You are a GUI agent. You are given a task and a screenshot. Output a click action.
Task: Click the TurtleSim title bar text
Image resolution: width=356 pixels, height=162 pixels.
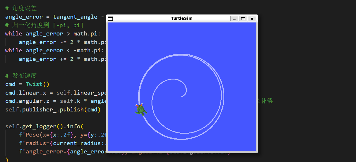[182, 19]
